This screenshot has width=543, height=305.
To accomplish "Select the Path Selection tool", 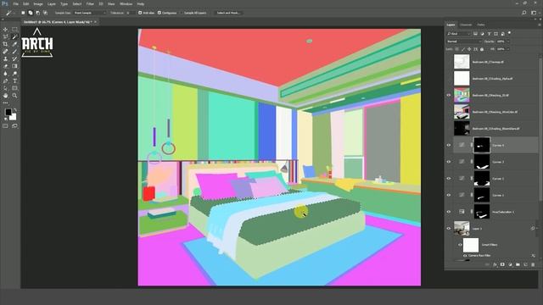I will point(5,88).
